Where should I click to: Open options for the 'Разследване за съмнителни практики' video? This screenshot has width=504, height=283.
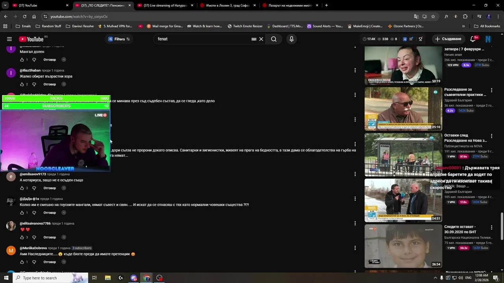point(491,90)
